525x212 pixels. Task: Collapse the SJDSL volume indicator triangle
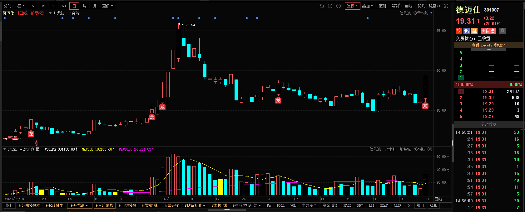click(5, 149)
